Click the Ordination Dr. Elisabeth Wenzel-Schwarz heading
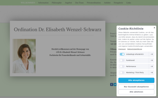This screenshot has height=98, width=158. pos(57,30)
